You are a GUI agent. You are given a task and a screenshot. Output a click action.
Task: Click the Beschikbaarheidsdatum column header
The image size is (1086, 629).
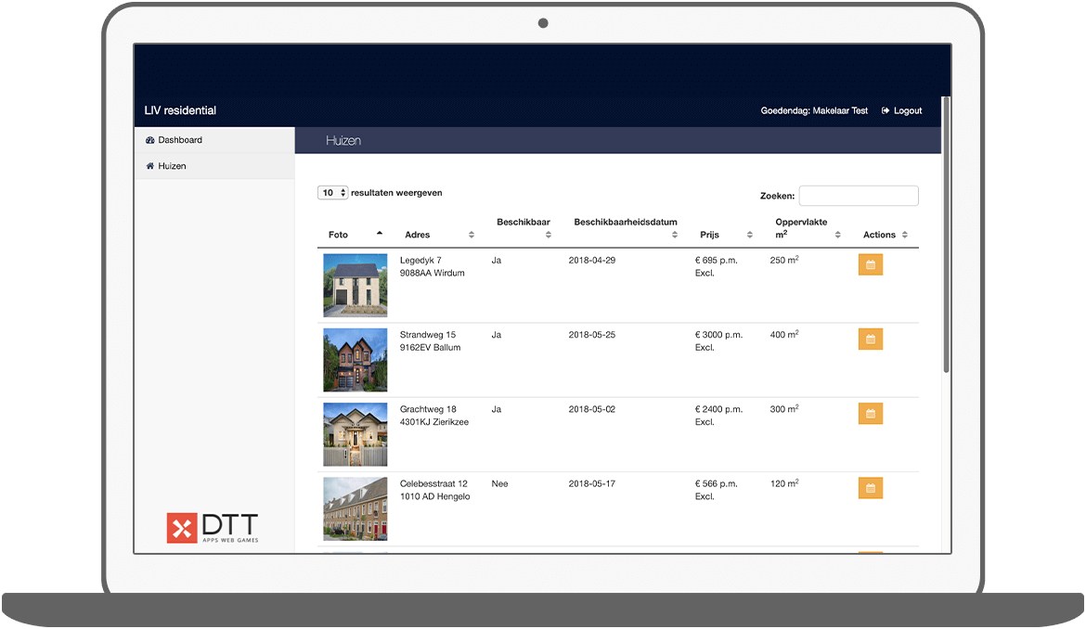tap(626, 222)
